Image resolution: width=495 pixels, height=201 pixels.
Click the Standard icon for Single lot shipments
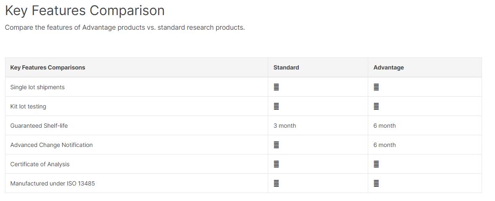276,87
